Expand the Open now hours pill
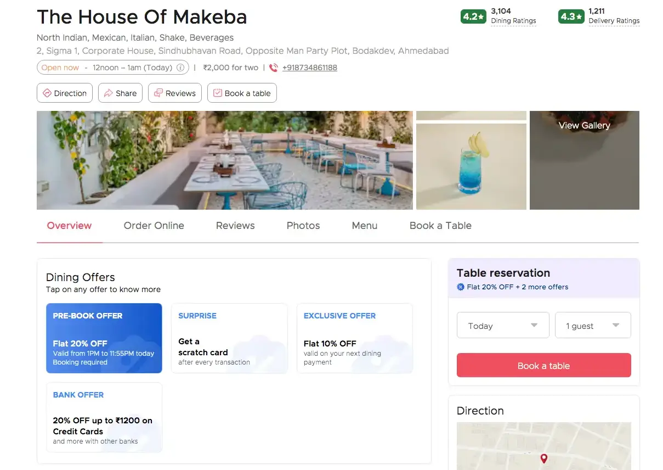This screenshot has width=663, height=470. click(x=113, y=68)
